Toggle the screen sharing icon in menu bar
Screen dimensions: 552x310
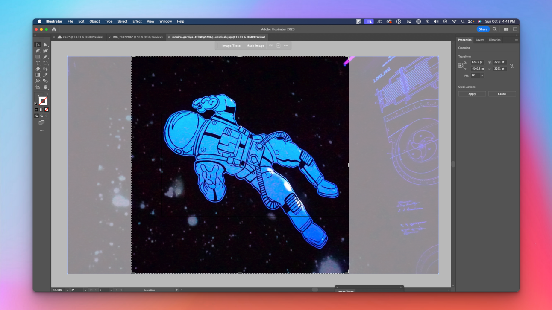(x=369, y=21)
